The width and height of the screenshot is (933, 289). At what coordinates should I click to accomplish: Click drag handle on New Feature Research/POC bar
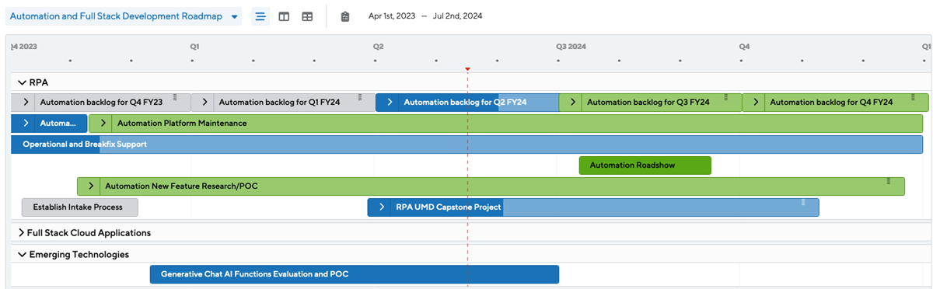point(888,181)
